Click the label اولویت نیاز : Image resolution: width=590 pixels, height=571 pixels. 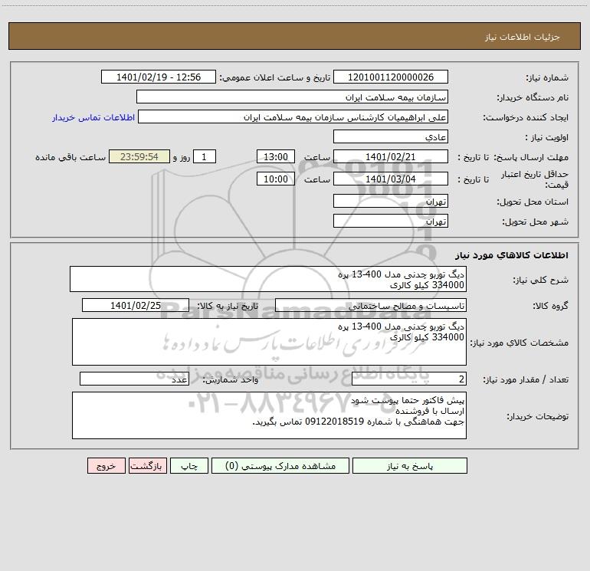point(547,137)
